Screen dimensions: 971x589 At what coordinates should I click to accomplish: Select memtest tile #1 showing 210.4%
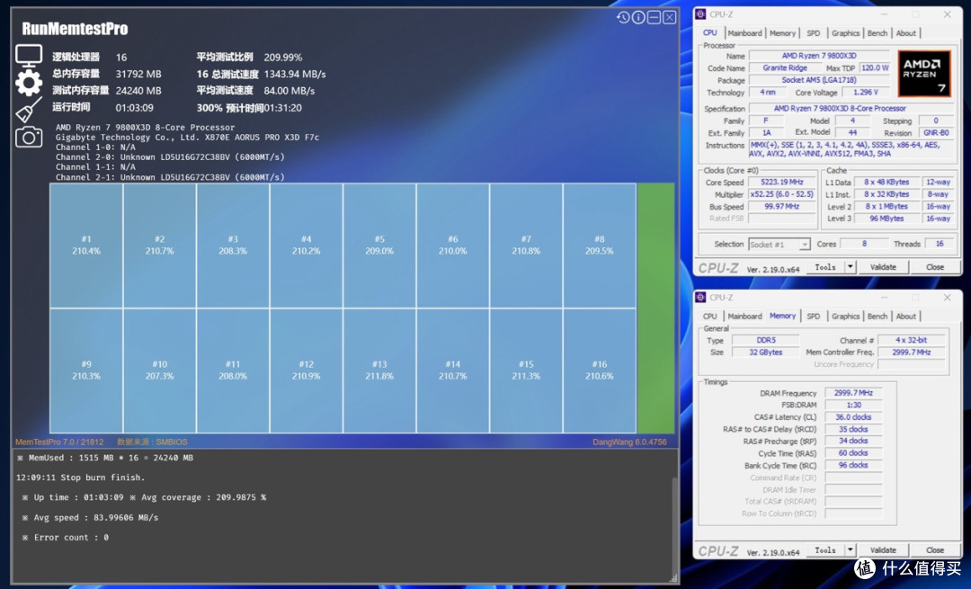[x=86, y=245]
